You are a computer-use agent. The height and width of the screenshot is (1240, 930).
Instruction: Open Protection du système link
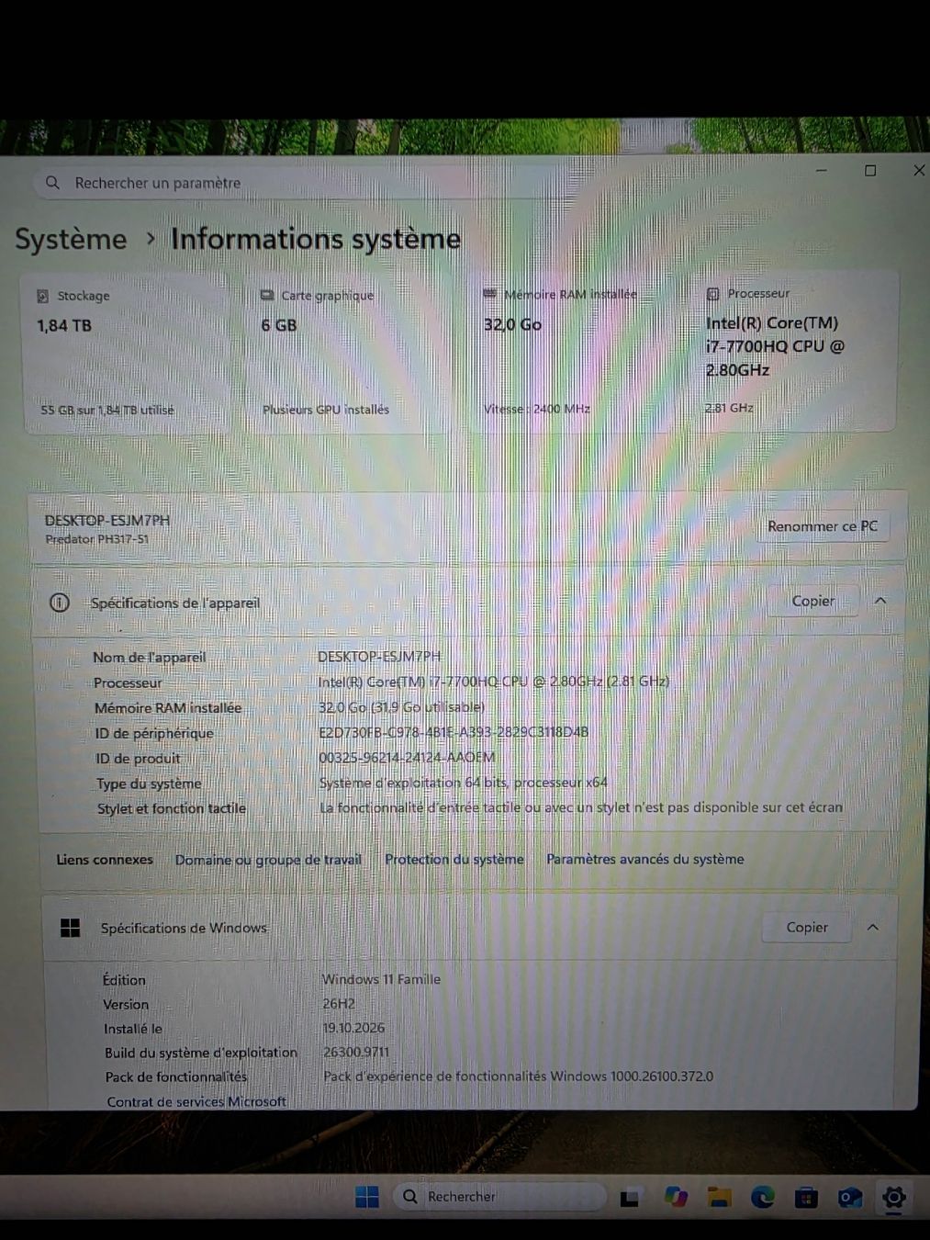click(x=454, y=860)
